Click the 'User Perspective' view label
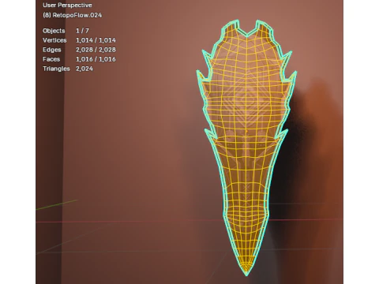 (67, 5)
